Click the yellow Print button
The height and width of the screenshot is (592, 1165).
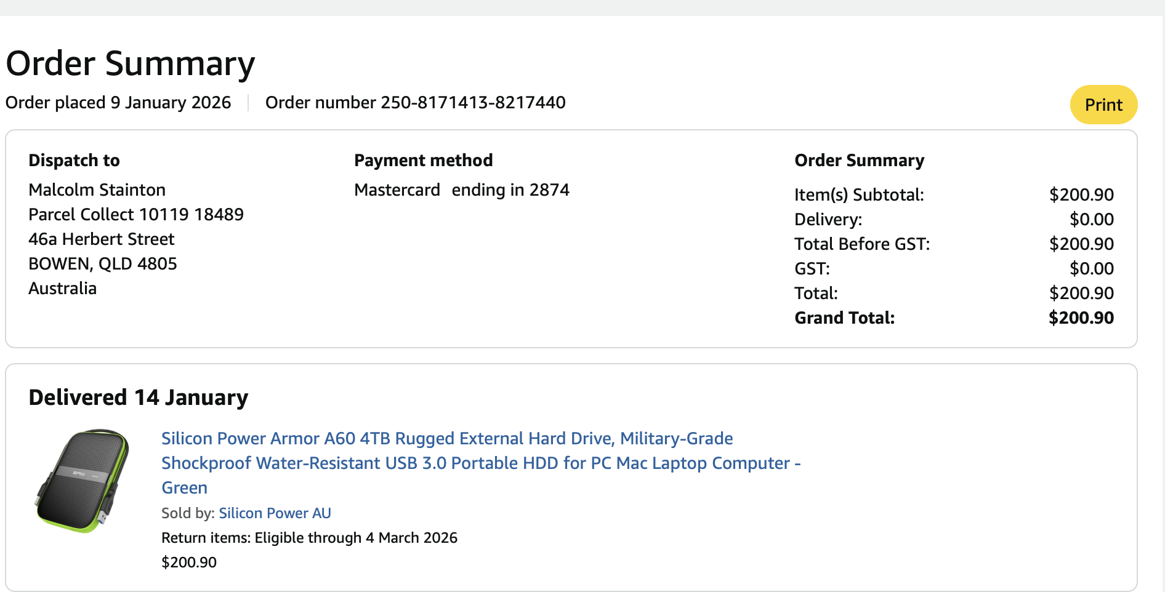point(1103,105)
